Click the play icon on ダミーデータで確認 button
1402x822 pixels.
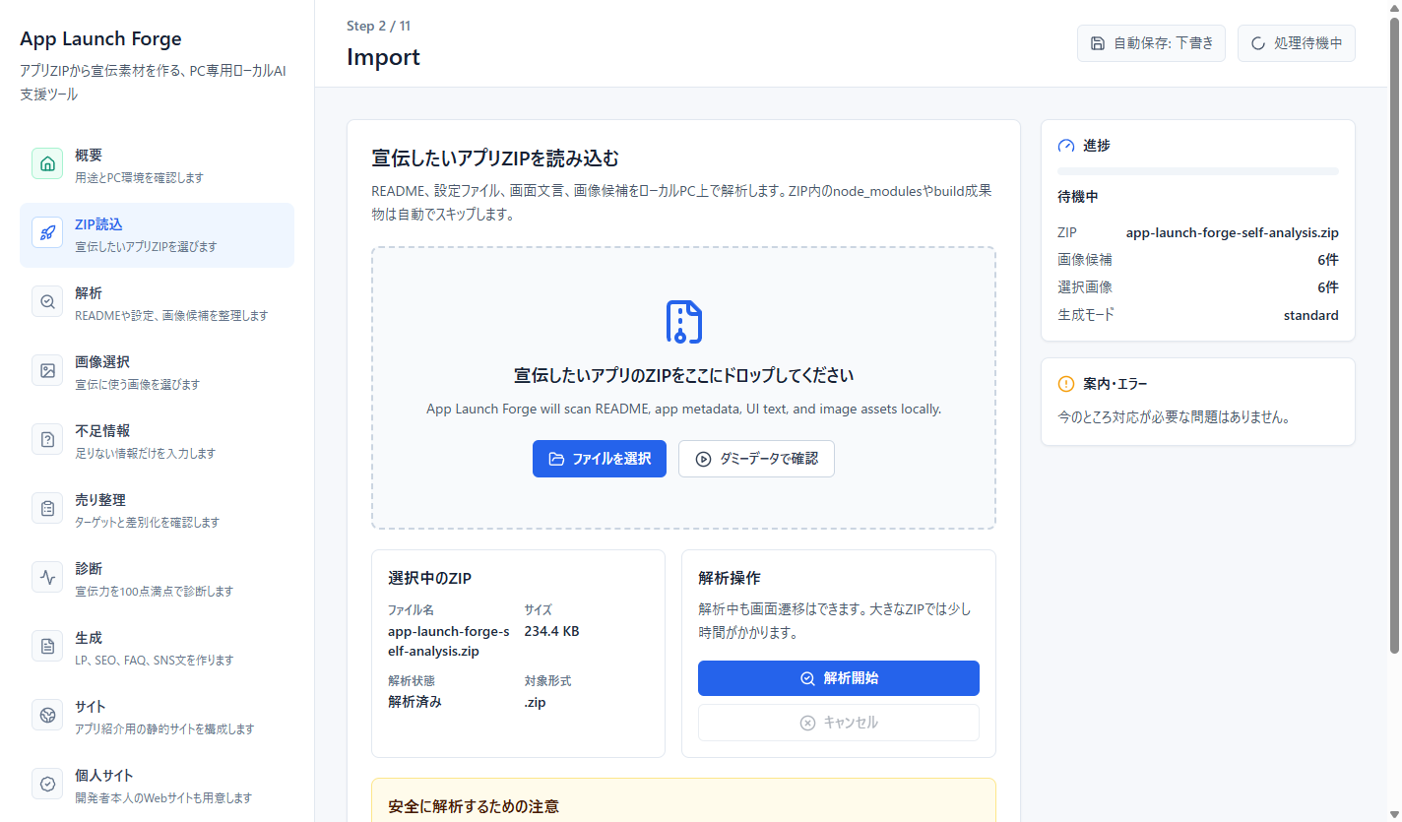(703, 459)
